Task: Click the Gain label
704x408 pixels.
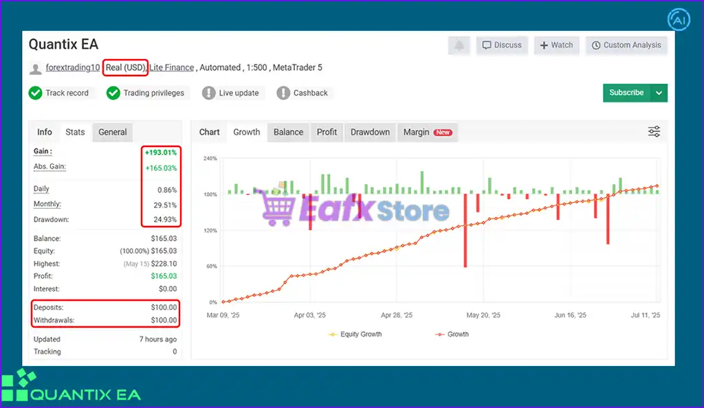Action: 43,152
